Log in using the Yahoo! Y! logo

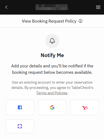(84, 108)
